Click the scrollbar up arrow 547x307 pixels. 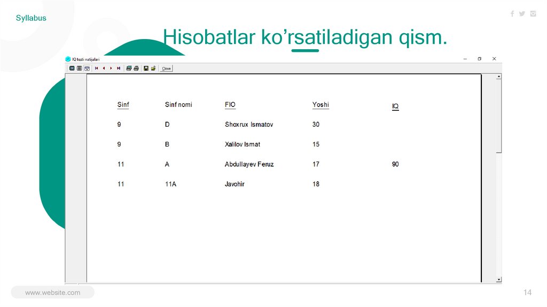tap(499, 76)
